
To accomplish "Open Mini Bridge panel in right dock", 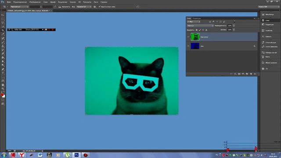I will [x=270, y=14].
